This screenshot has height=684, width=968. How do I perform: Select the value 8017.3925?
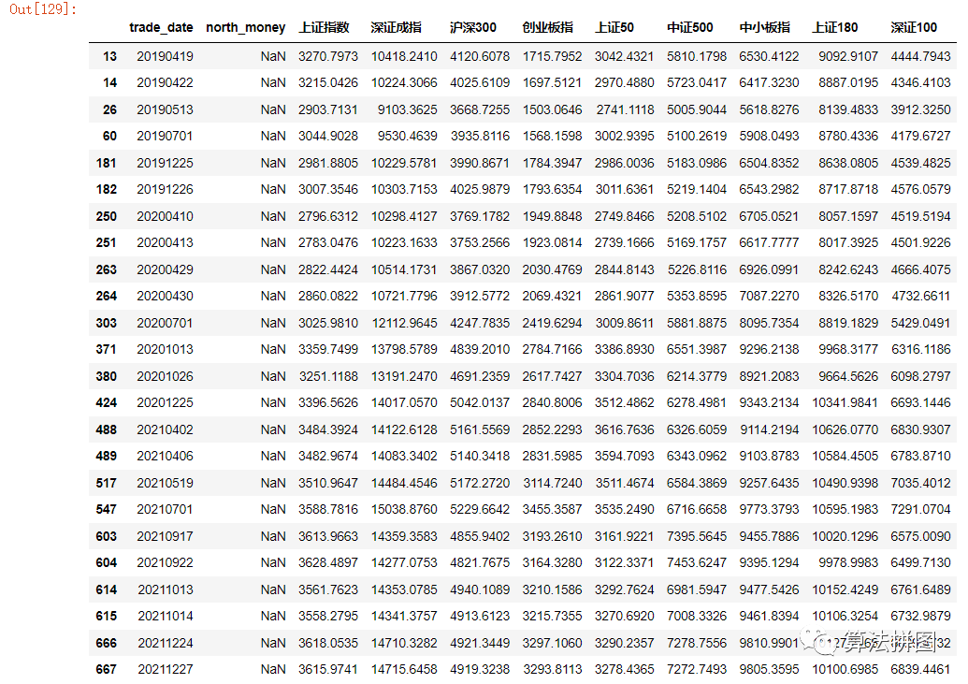[847, 243]
